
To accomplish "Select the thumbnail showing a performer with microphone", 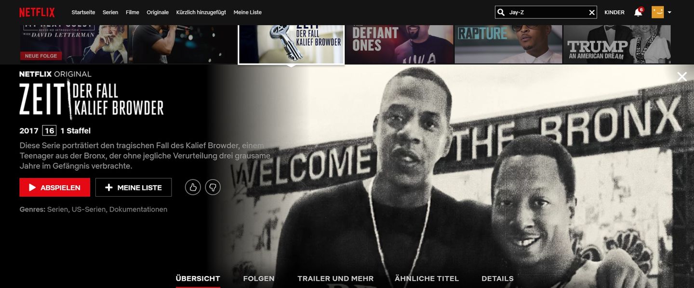I will click(182, 44).
